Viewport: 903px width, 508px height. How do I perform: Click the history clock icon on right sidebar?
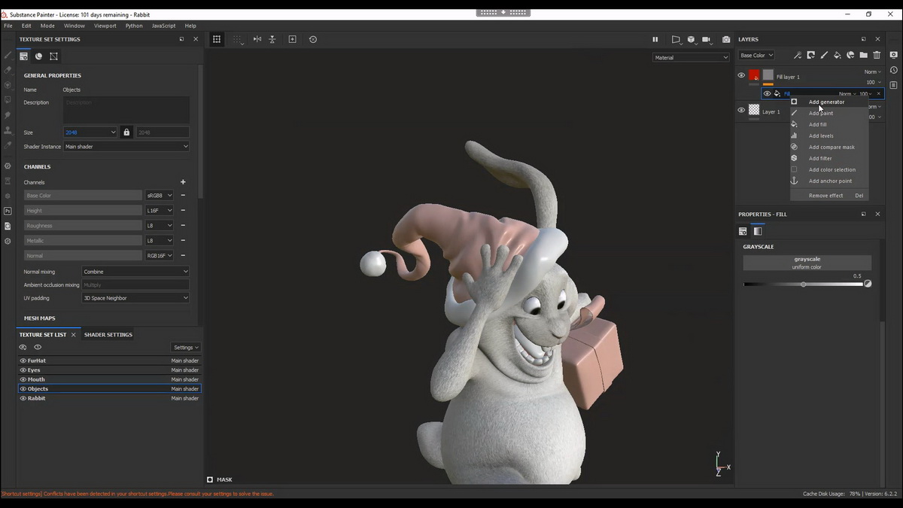point(894,69)
